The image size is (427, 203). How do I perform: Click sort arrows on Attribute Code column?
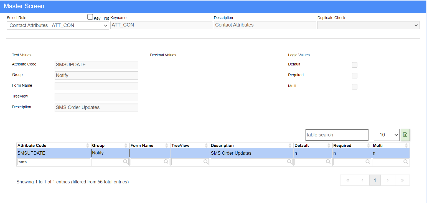88,146
